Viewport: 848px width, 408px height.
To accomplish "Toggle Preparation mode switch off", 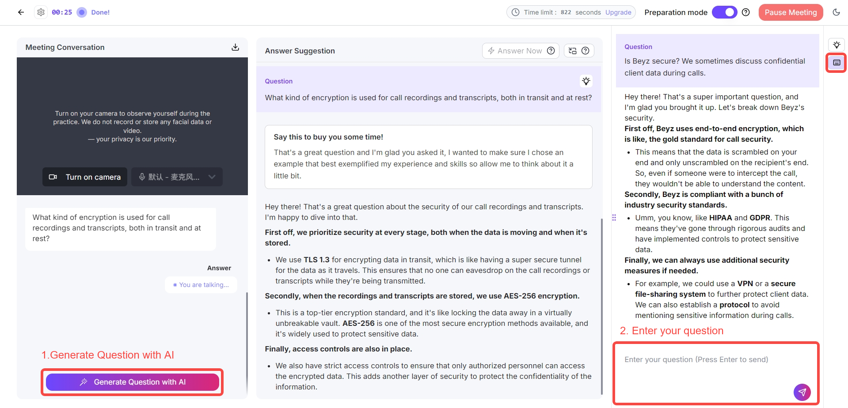I will click(x=724, y=12).
